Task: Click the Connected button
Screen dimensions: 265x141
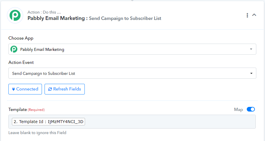Action: [x=25, y=89]
